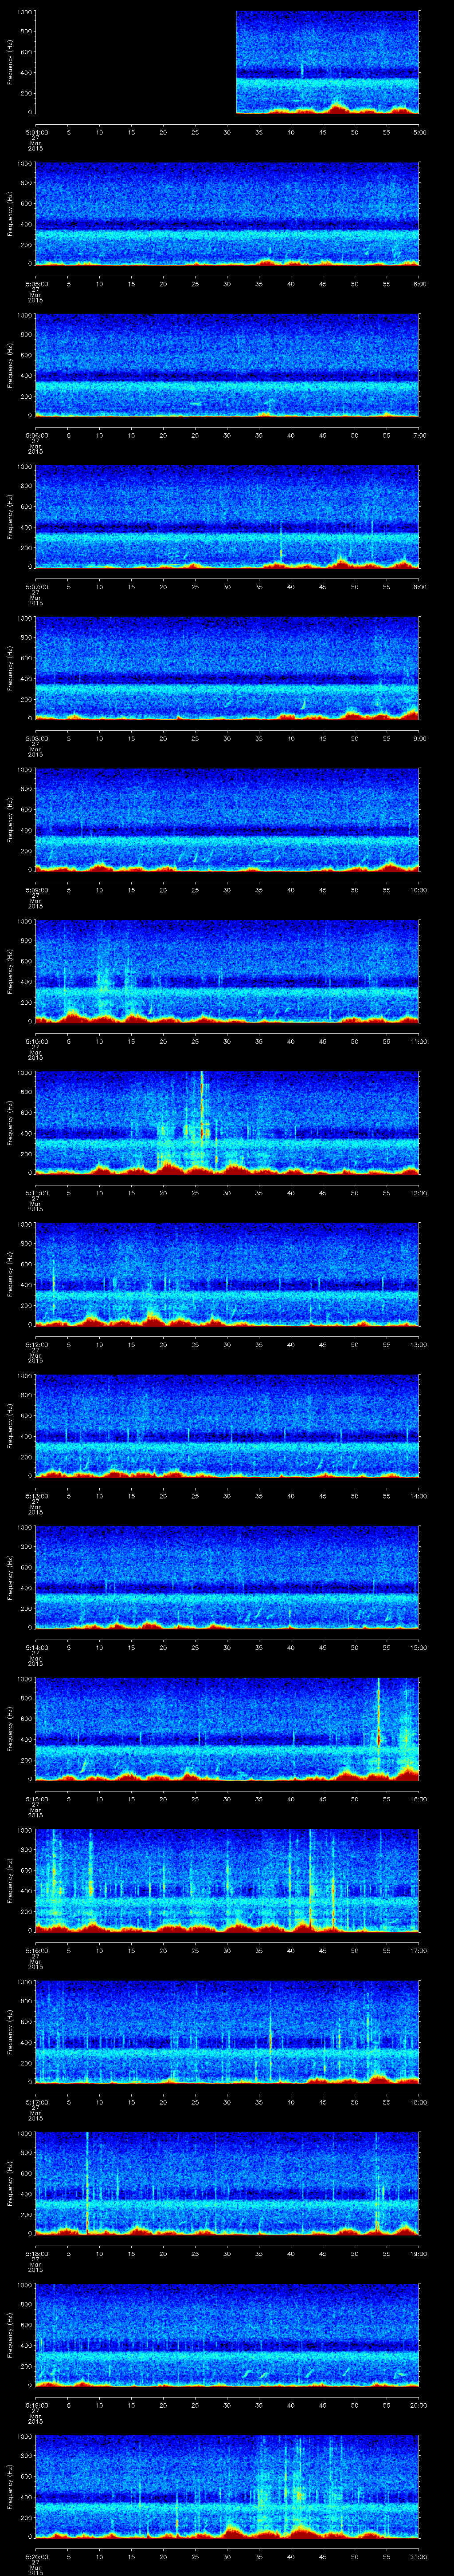Click the 15-second tick under the 5:17:00 spectrogram
Viewport: 454px width, 2576px height.
pyautogui.click(x=132, y=2100)
